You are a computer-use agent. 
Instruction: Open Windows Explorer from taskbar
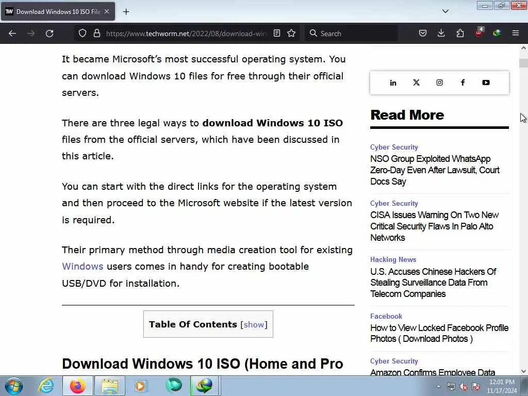click(110, 386)
